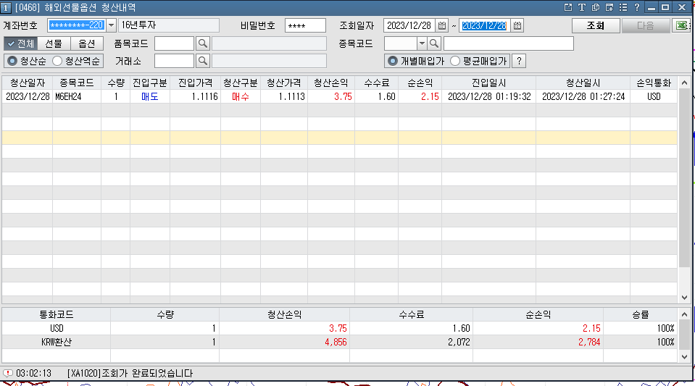Click the 품목코드 input field
This screenshot has height=386, width=695.
(174, 43)
